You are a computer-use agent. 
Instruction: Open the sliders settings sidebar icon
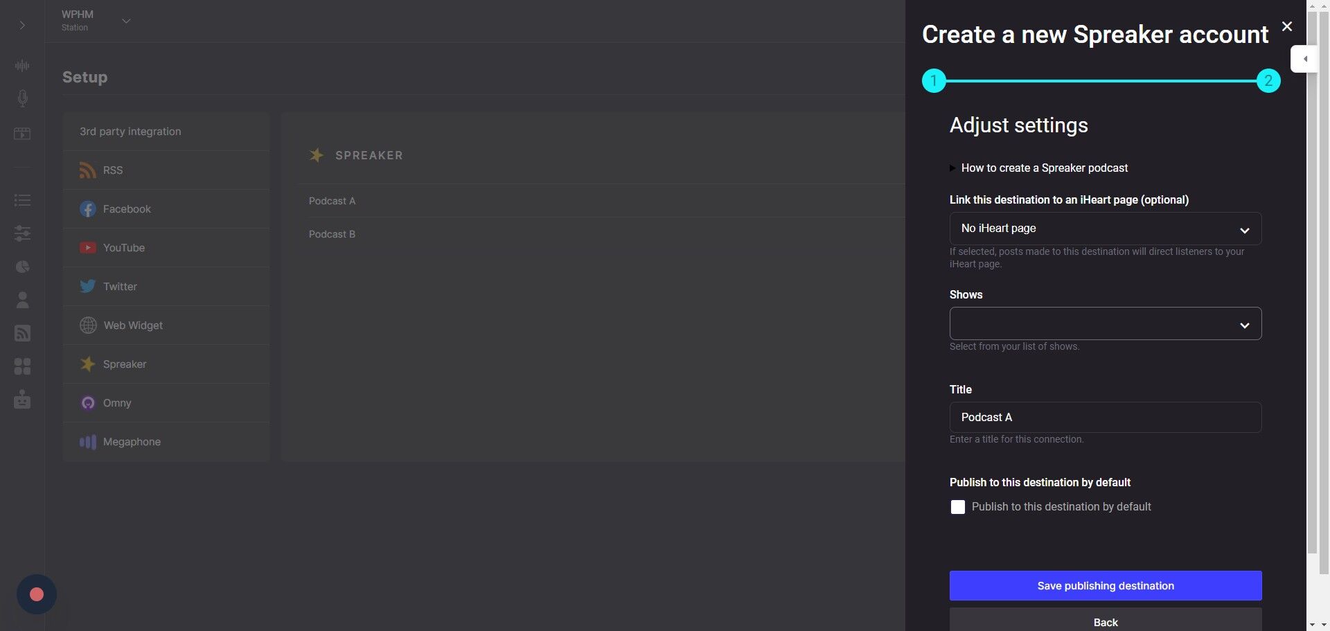[22, 233]
